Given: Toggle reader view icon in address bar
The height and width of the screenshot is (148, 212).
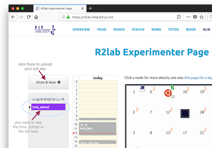Looking at the screenshot, I should [x=178, y=17].
